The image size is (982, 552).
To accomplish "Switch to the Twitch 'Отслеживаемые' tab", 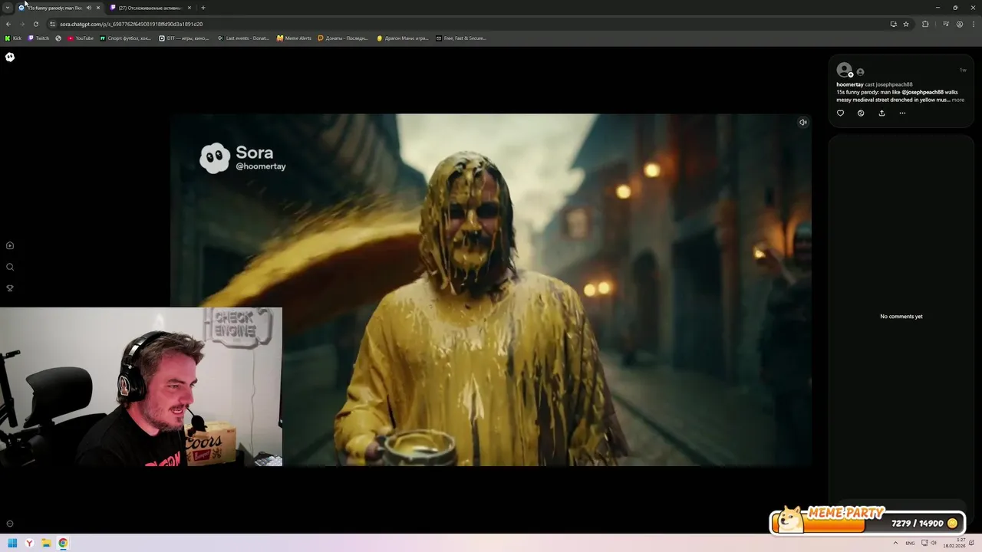I will [x=150, y=8].
